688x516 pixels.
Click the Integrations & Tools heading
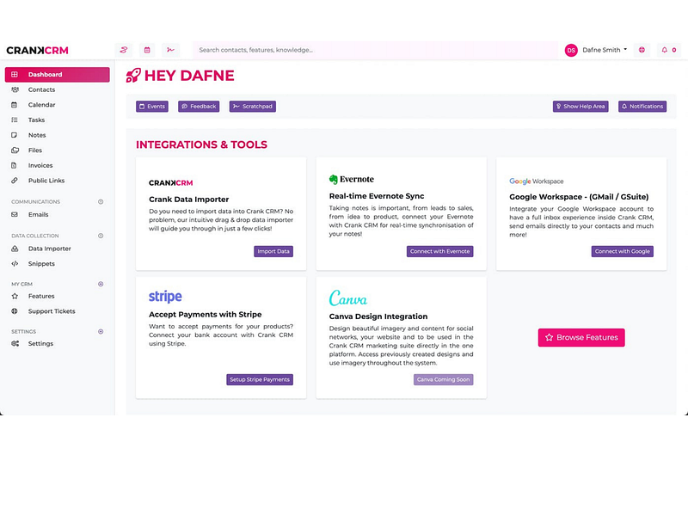click(x=201, y=144)
